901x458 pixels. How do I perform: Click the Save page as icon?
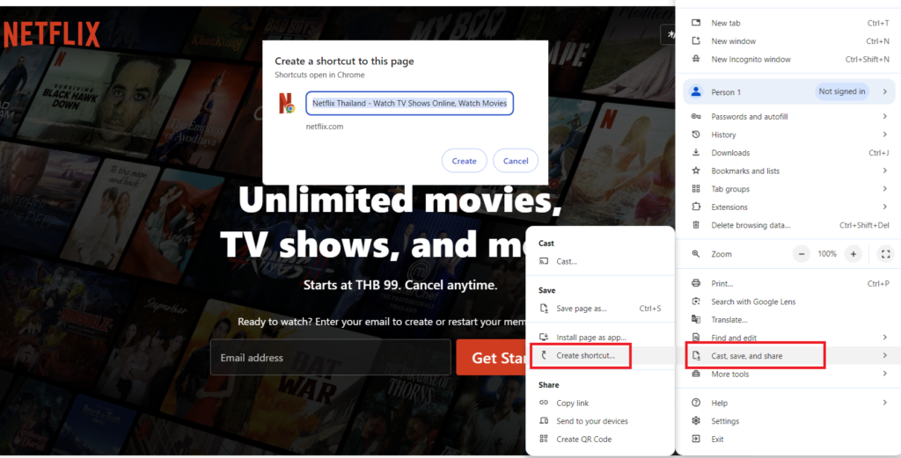coord(544,309)
